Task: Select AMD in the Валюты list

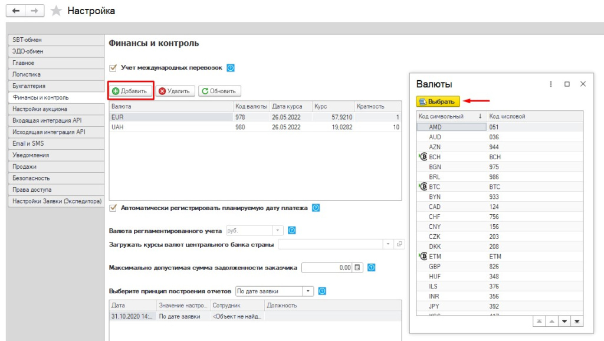Action: point(500,127)
